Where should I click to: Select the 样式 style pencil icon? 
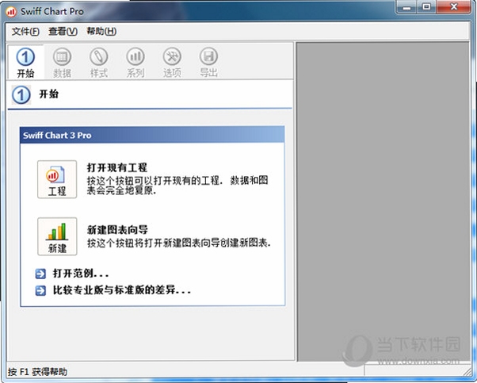tap(99, 56)
